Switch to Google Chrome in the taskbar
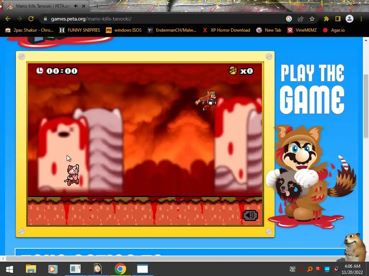369x276 pixels. (120, 269)
